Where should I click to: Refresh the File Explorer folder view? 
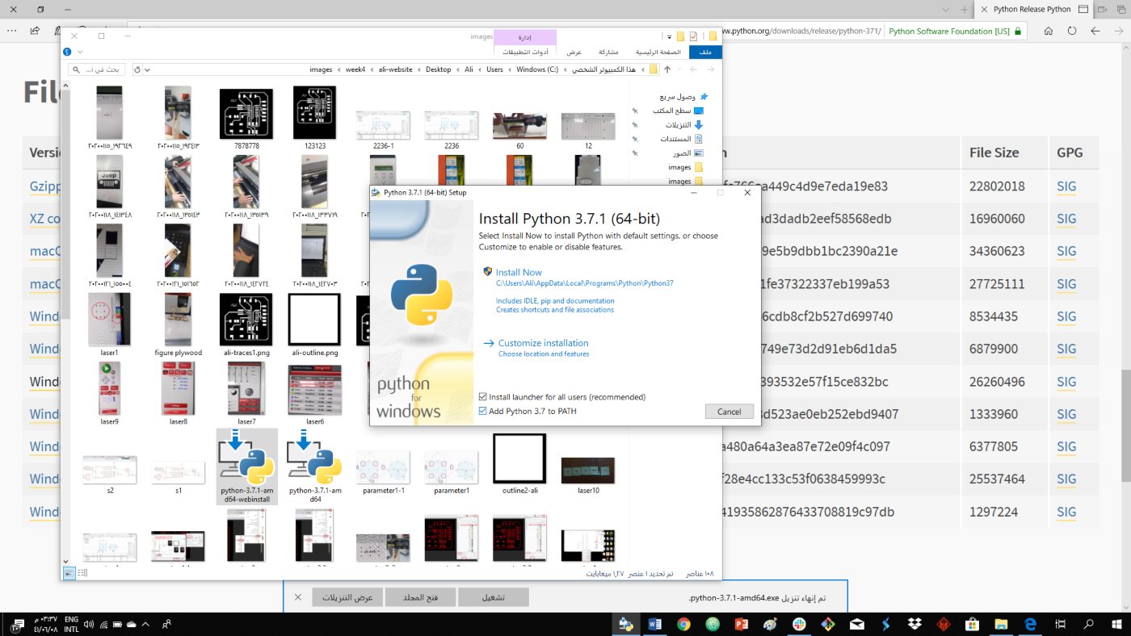tap(137, 69)
